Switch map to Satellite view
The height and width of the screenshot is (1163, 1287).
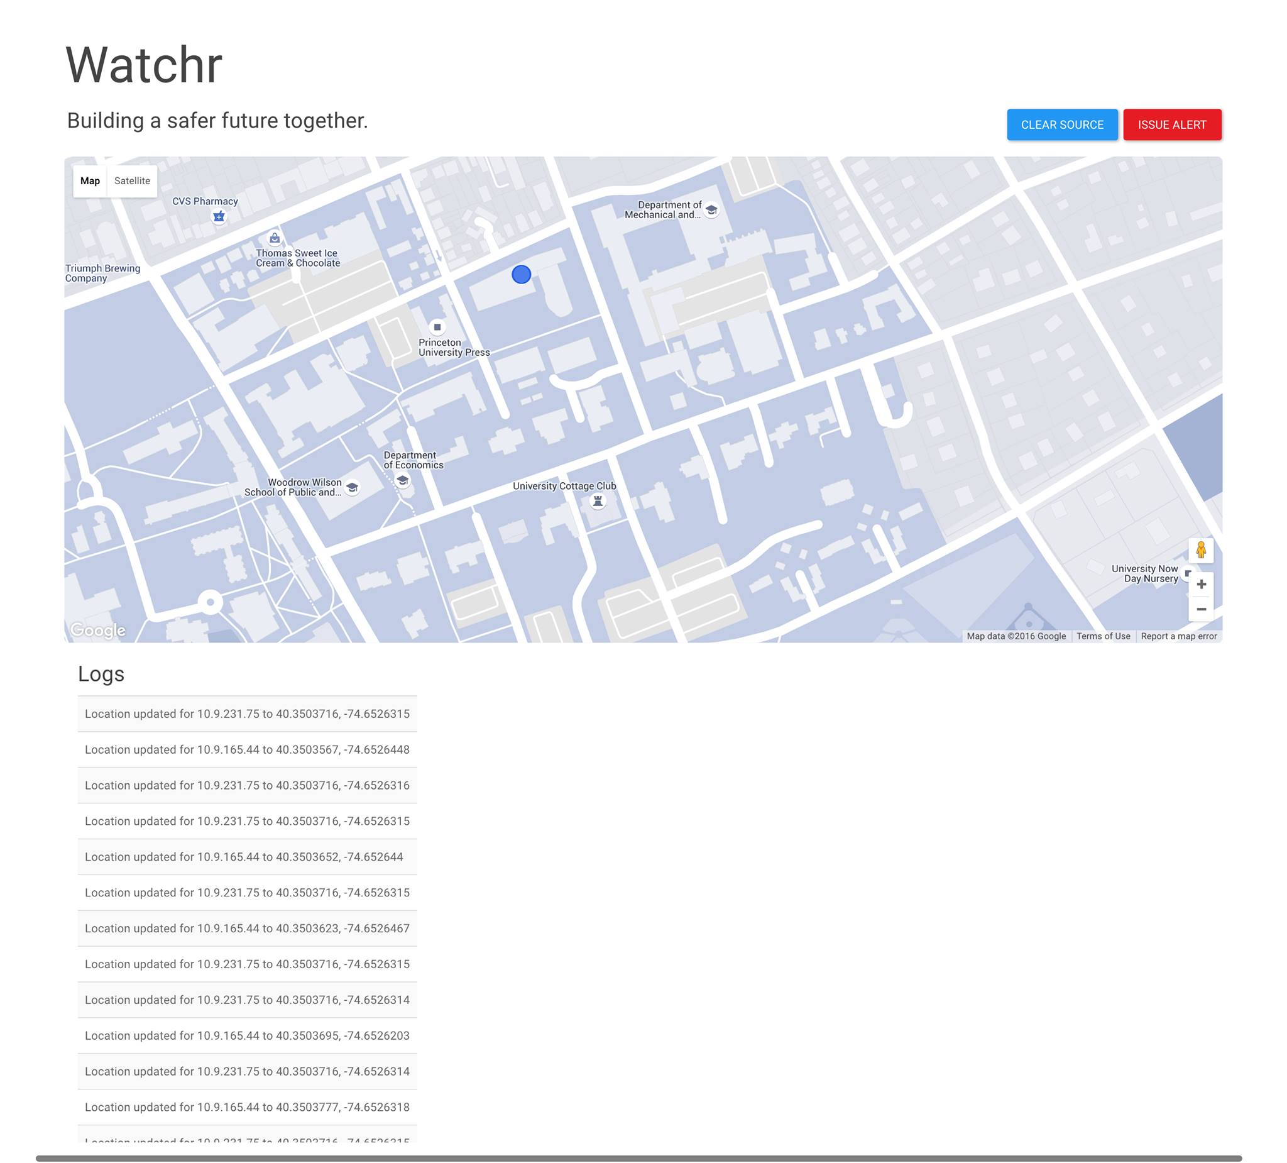pyautogui.click(x=132, y=181)
